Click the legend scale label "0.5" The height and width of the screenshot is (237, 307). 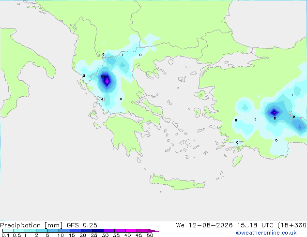[x=17, y=235]
